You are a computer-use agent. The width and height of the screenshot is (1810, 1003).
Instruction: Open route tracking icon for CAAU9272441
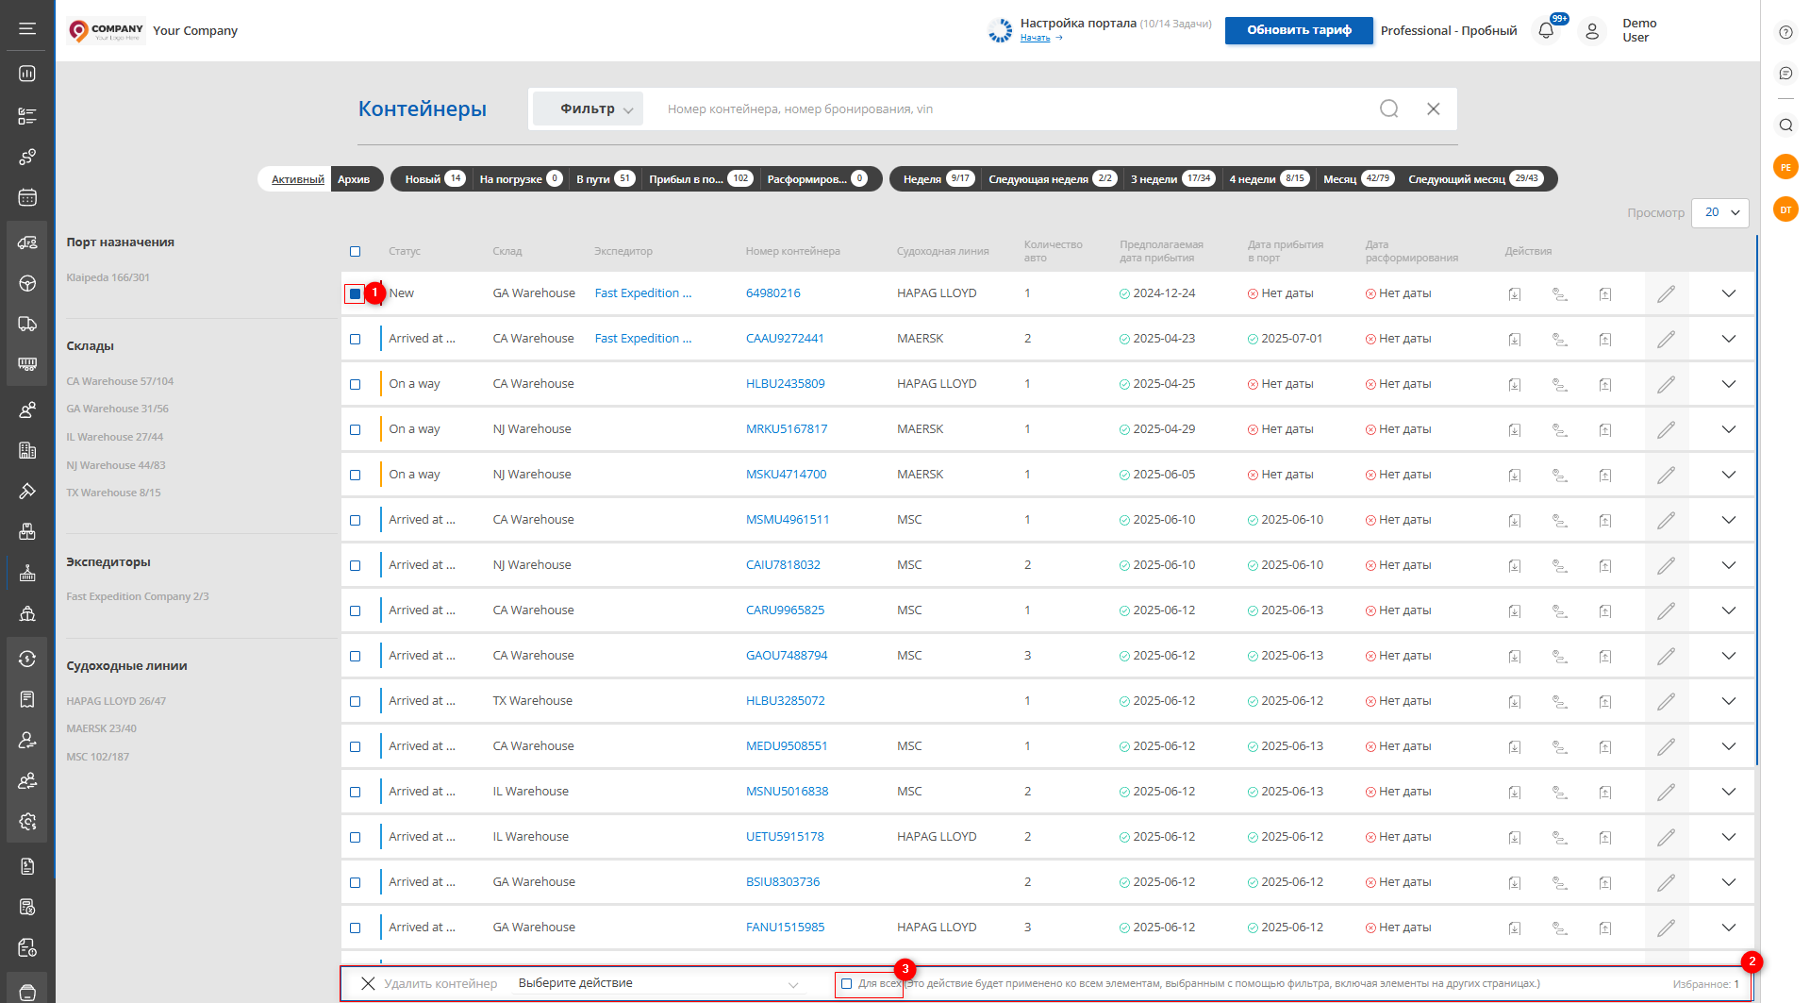(x=1559, y=340)
